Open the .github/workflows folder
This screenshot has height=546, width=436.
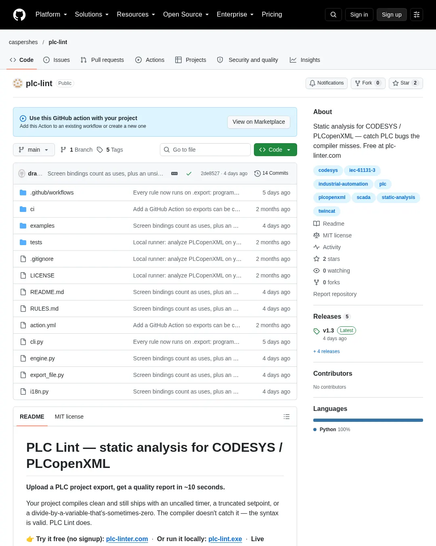point(52,193)
